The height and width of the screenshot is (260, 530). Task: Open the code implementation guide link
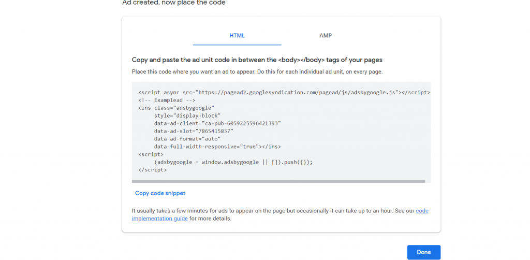click(x=280, y=215)
